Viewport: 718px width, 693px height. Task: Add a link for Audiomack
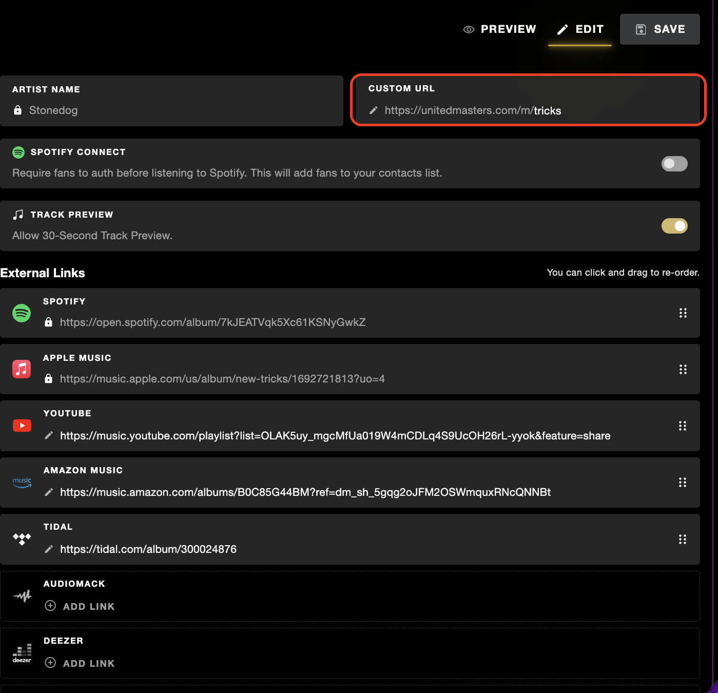[x=80, y=606]
